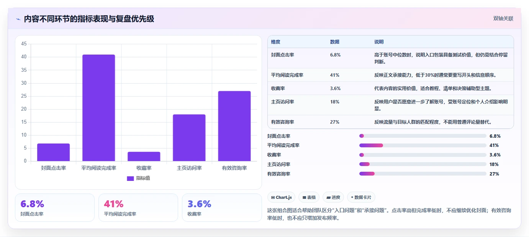529x237 pixels.
Task: Open the 3.6% 收藏率 stat card
Action: 222,208
